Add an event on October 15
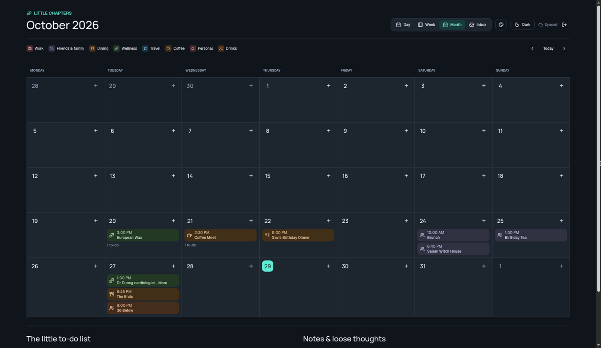601x348 pixels. [329, 176]
